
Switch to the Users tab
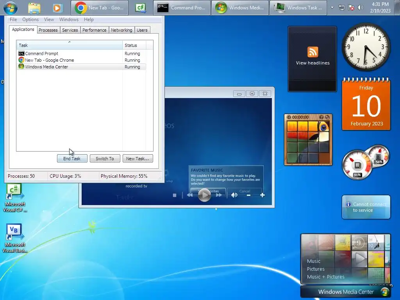pos(142,30)
